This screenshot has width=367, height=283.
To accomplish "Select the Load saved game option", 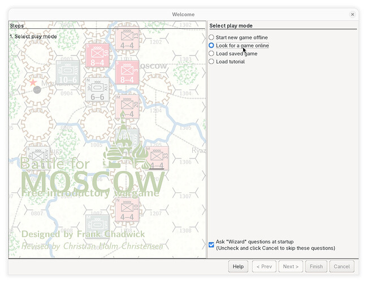I will (211, 54).
